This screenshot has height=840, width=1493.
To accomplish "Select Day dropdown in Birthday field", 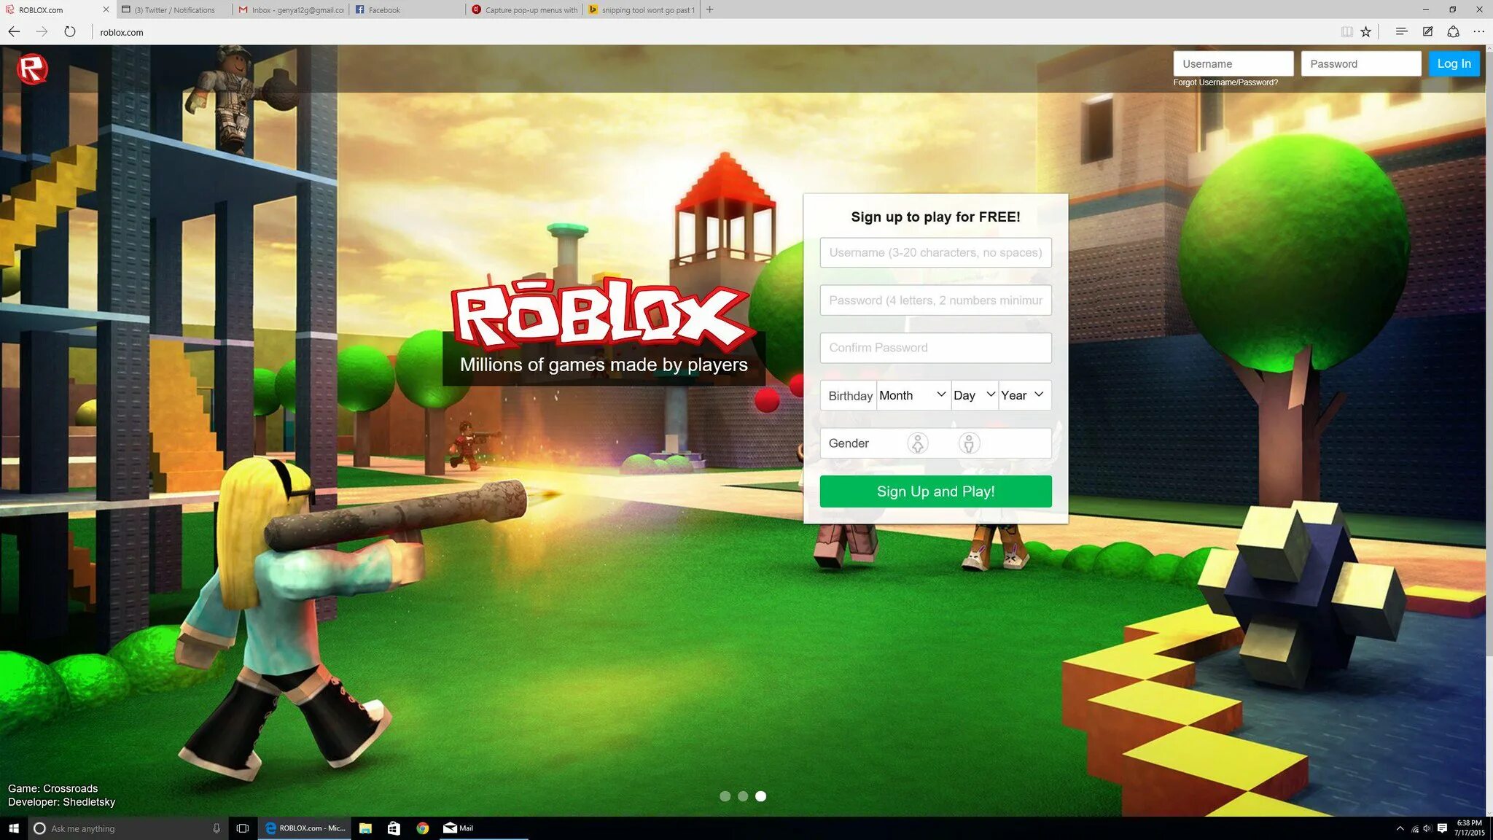I will tap(973, 395).
